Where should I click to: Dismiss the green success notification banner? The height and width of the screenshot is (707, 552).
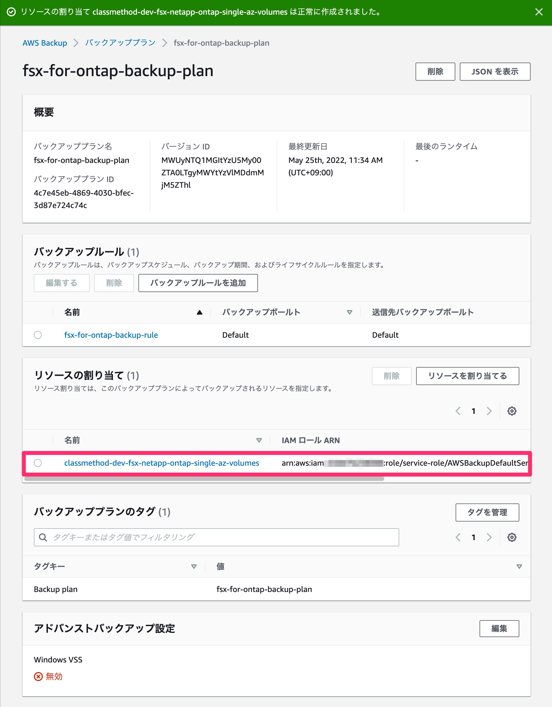click(539, 12)
